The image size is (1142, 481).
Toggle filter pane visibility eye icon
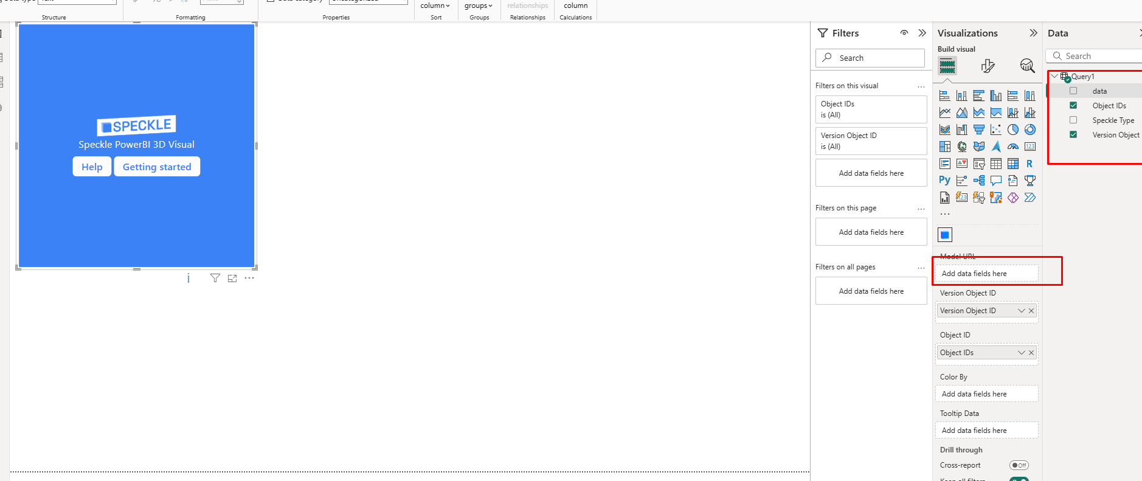pyautogui.click(x=904, y=33)
